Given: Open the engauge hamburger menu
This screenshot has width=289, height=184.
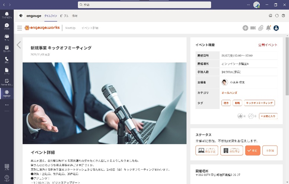Looking at the screenshot, I should [20, 28].
